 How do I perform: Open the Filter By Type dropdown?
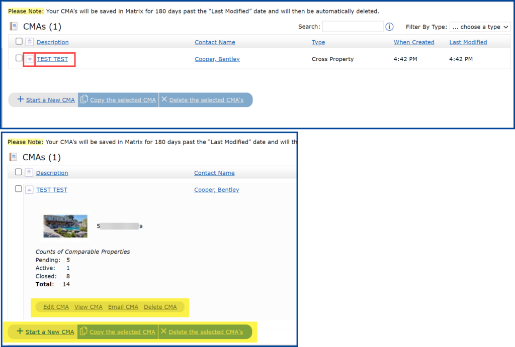pyautogui.click(x=479, y=27)
